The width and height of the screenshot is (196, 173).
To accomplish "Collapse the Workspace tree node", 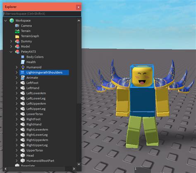I will 5,21.
